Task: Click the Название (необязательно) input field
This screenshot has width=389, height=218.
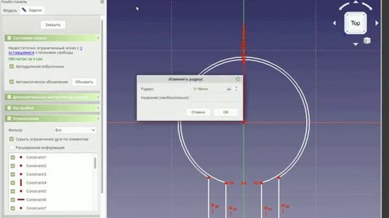Action: click(215, 97)
